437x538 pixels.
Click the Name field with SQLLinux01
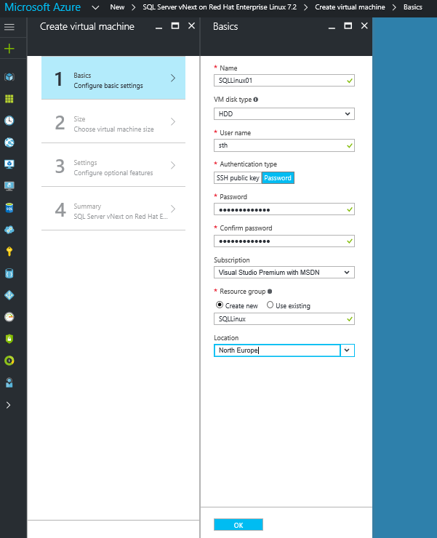click(284, 81)
